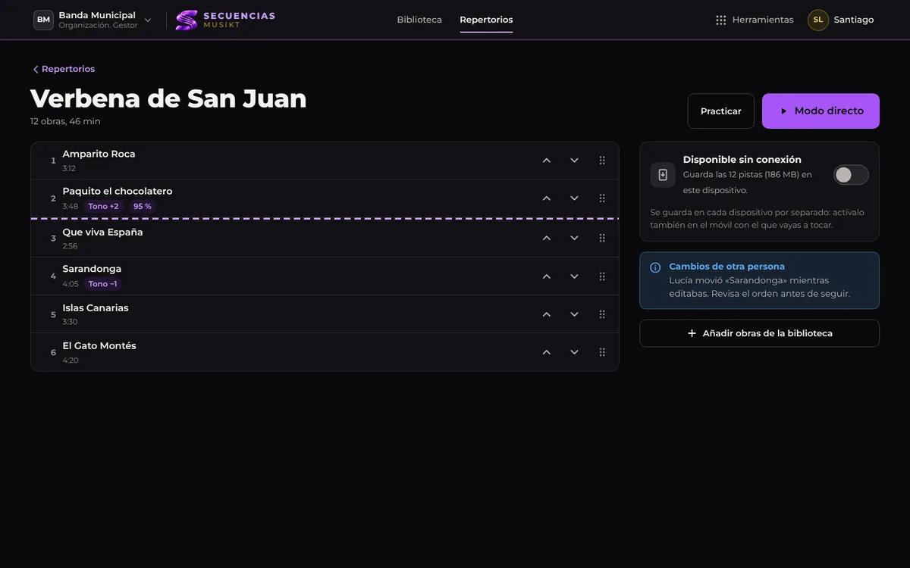Move Sarandonga up one position

click(x=546, y=276)
